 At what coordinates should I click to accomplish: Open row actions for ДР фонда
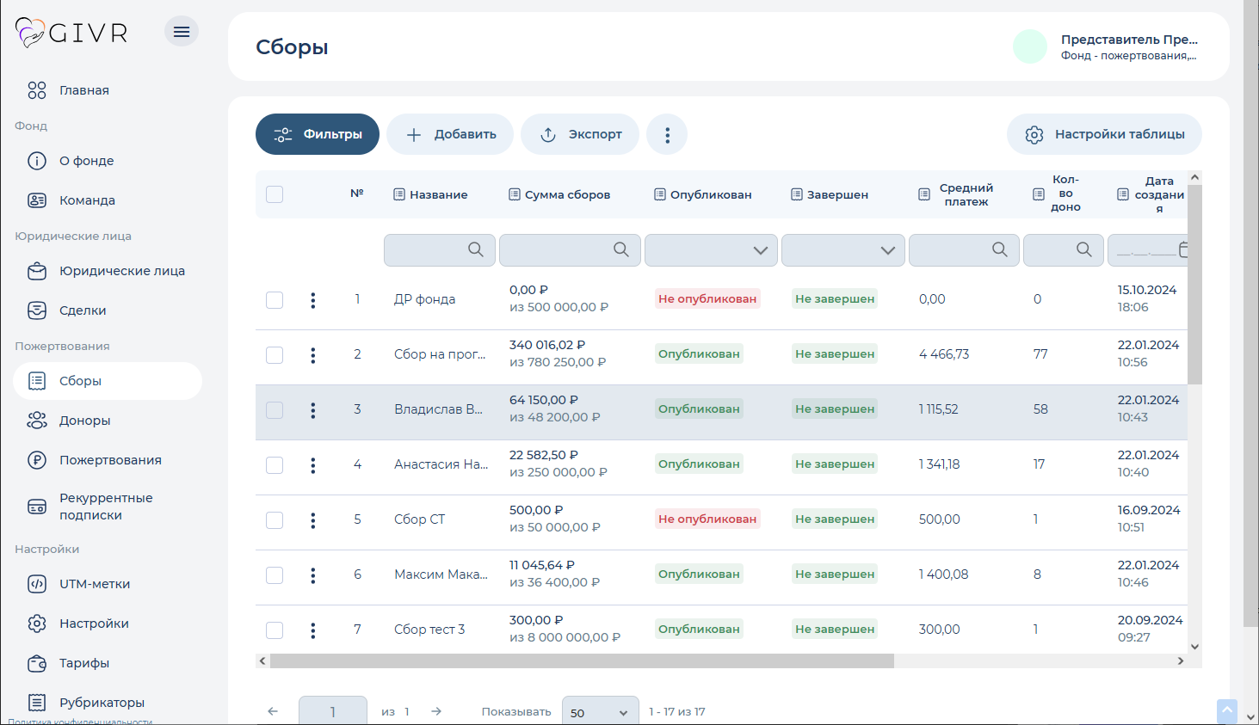tap(313, 300)
